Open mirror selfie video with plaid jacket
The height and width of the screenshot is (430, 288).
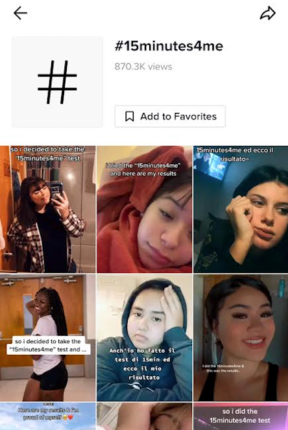tap(48, 209)
